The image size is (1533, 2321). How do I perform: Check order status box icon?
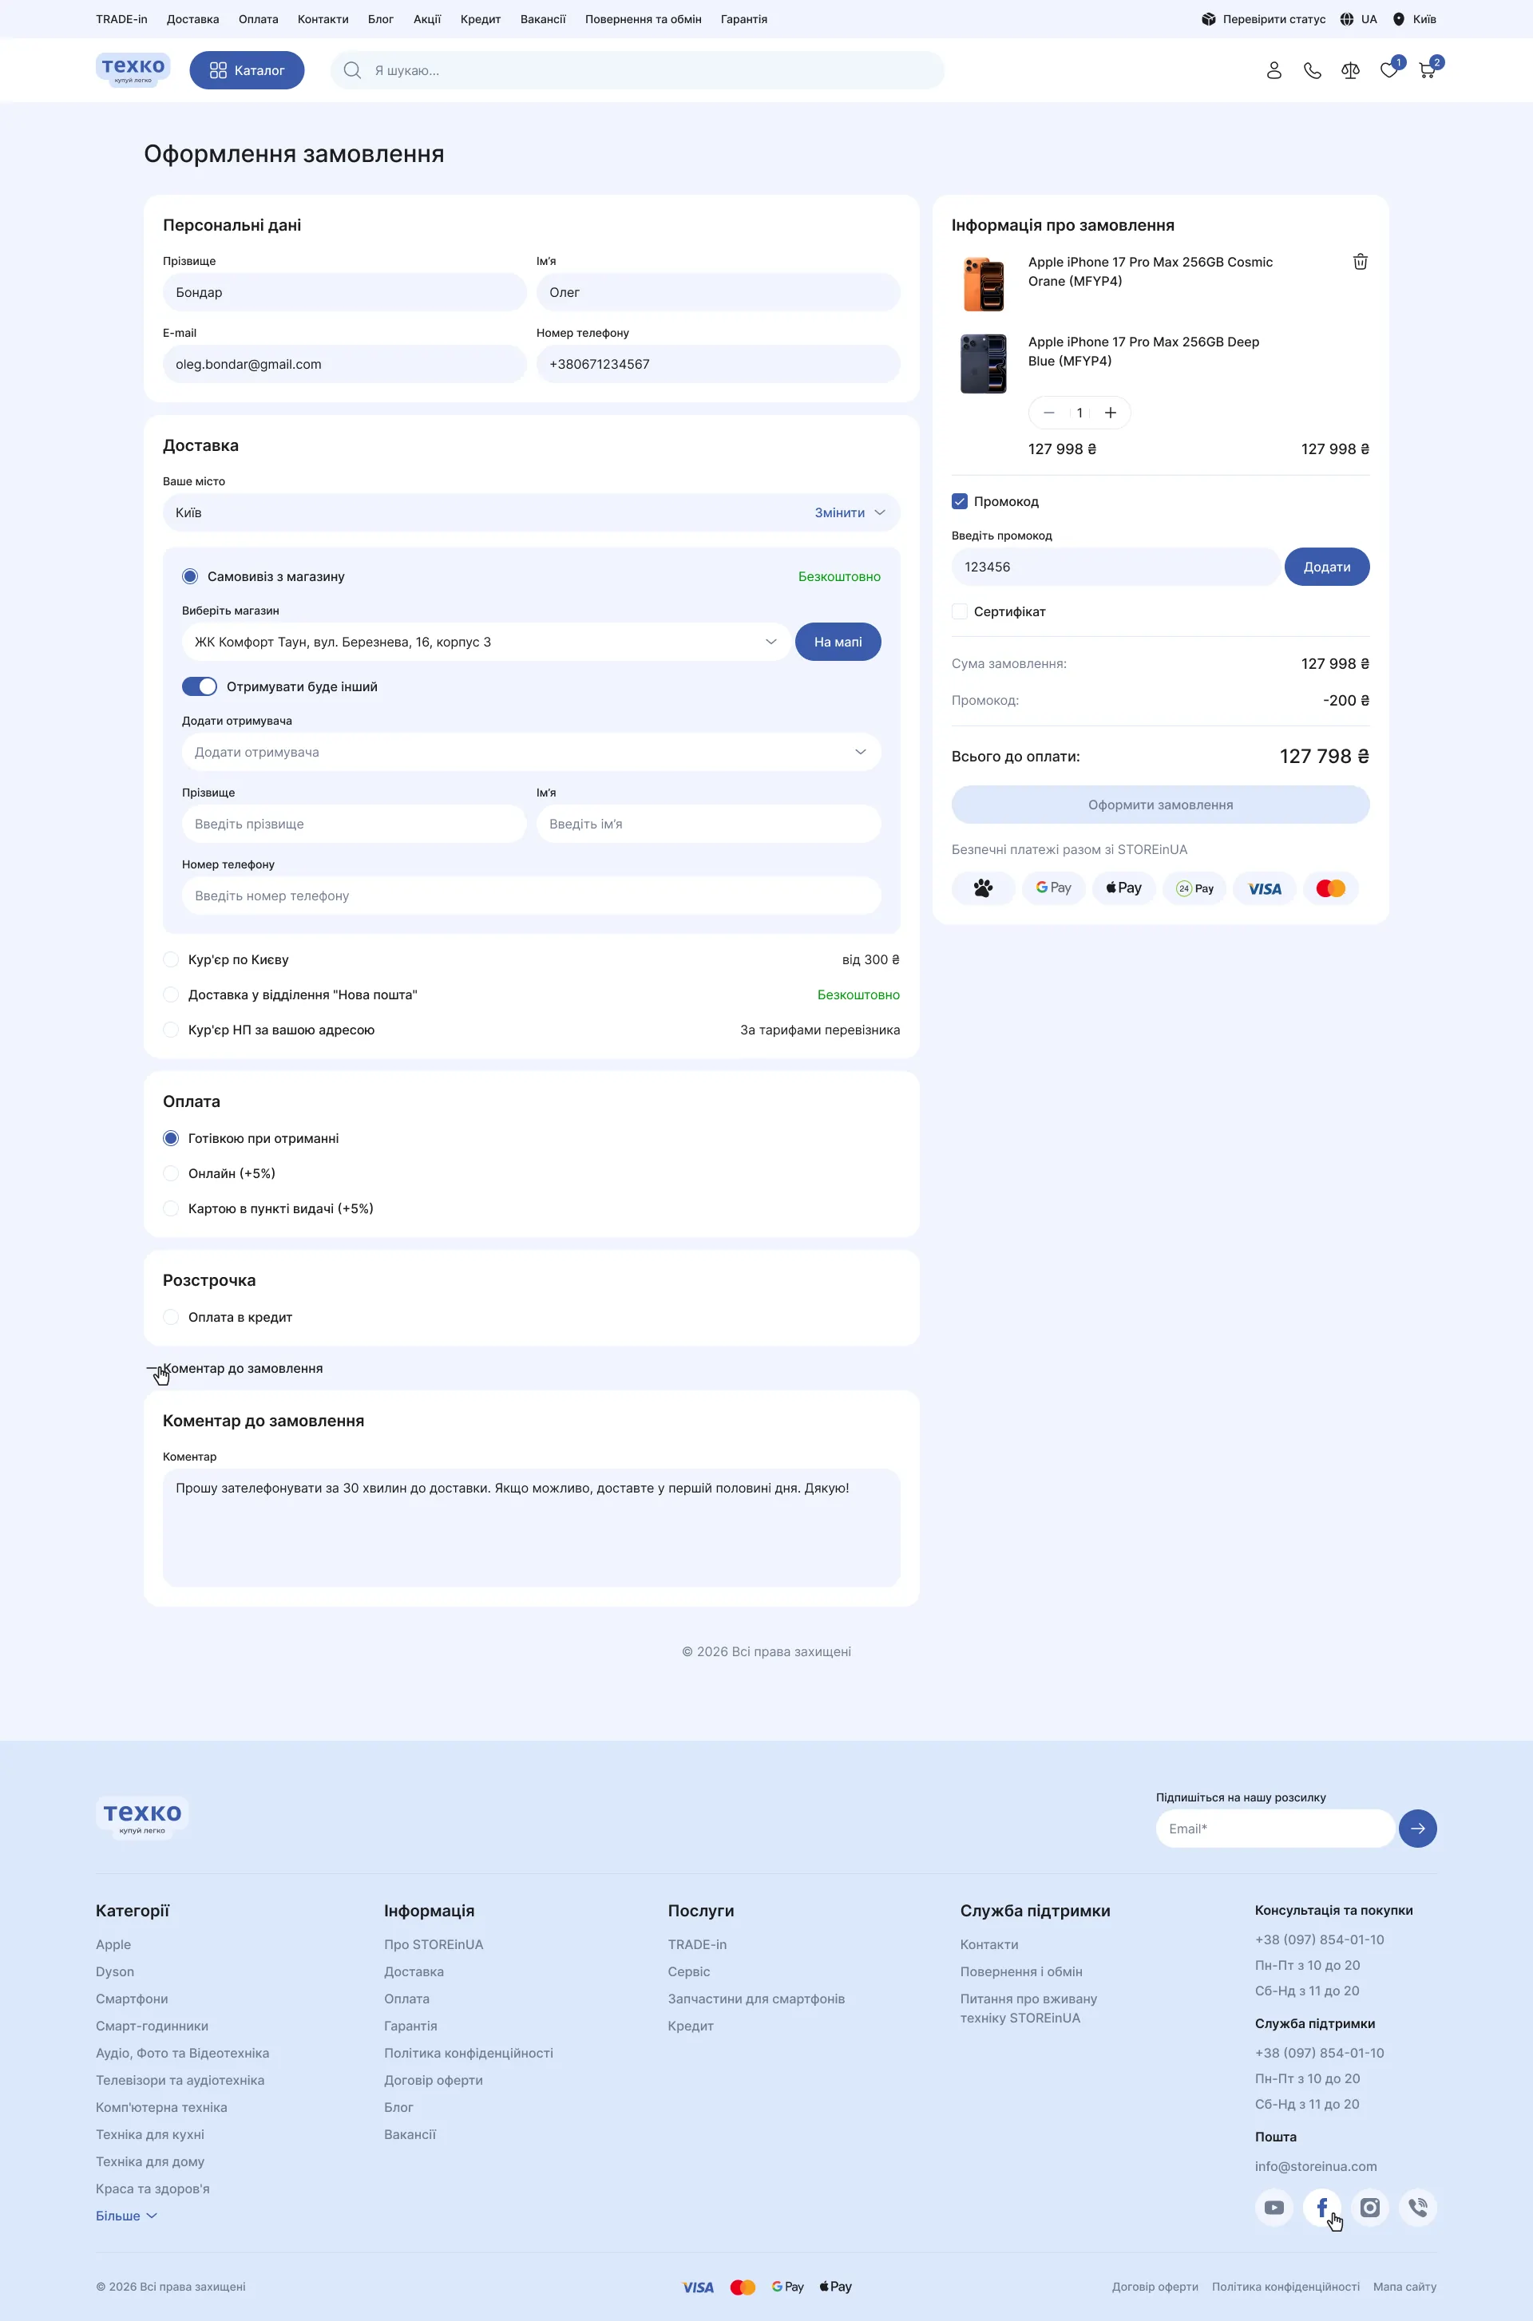[x=1208, y=18]
